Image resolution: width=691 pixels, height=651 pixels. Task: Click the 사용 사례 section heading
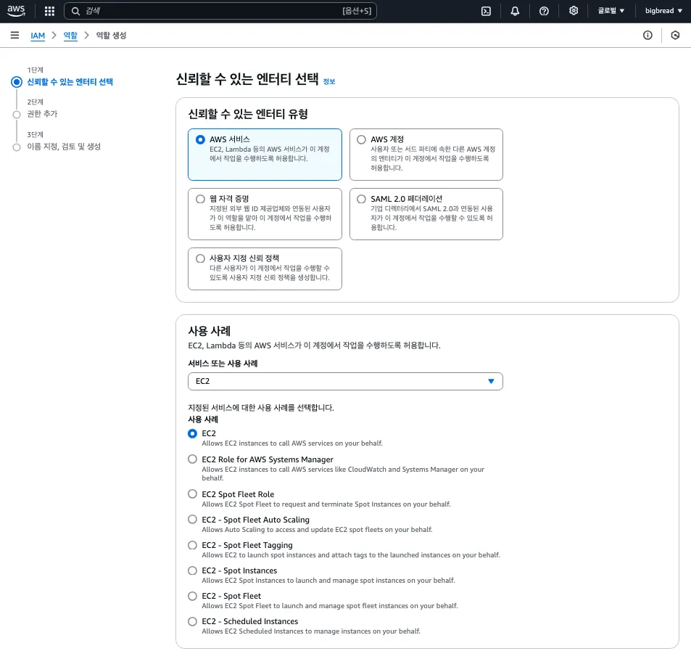[210, 331]
